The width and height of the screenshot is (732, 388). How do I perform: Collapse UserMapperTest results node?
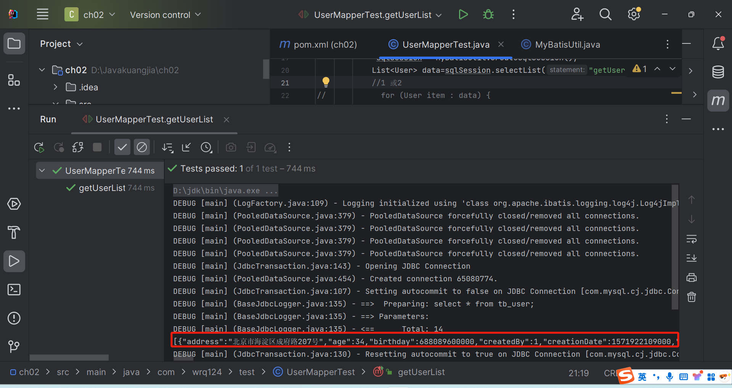[x=42, y=171]
